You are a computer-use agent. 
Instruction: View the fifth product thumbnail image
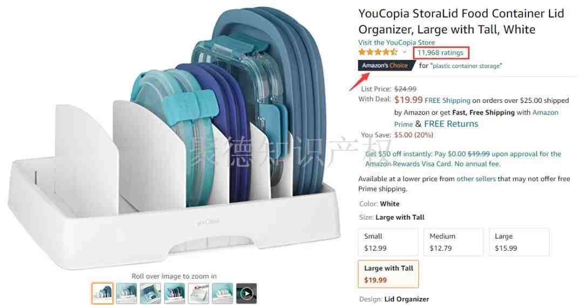point(199,294)
